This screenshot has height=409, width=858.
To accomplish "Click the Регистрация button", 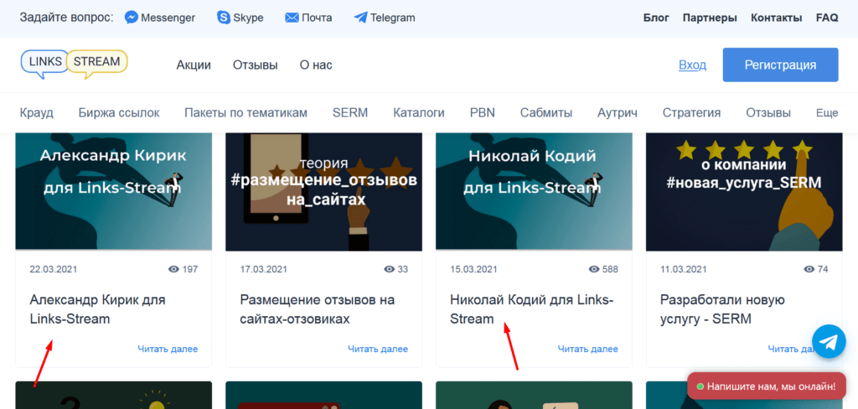I will [780, 65].
